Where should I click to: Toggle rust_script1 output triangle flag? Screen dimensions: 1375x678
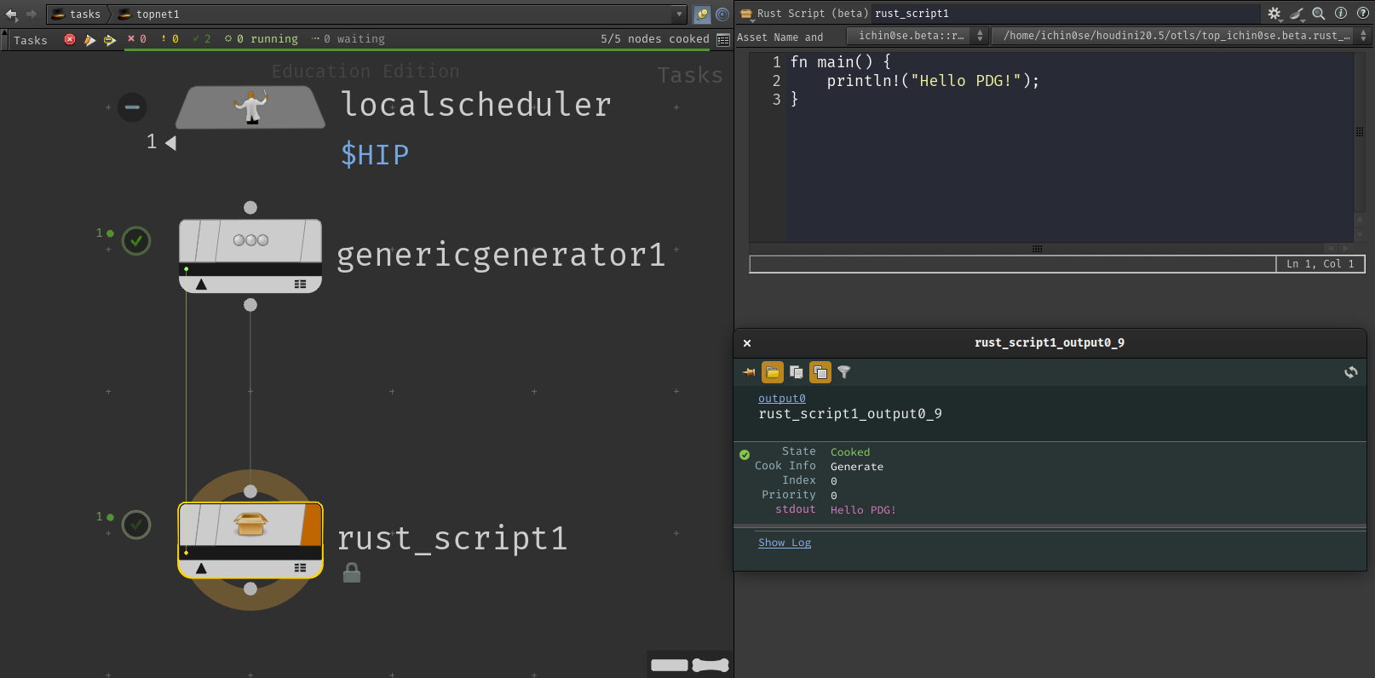(x=201, y=568)
